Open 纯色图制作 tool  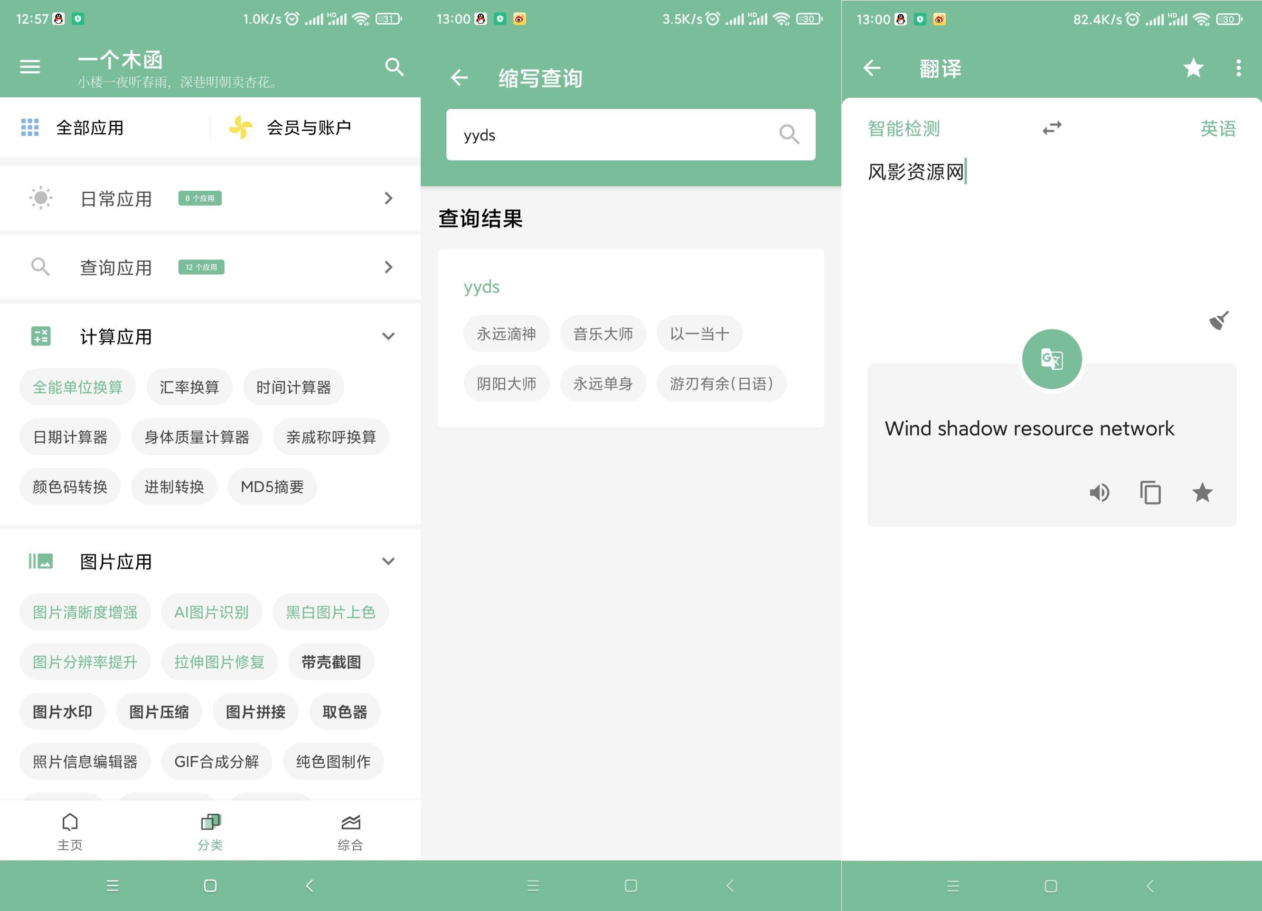333,762
